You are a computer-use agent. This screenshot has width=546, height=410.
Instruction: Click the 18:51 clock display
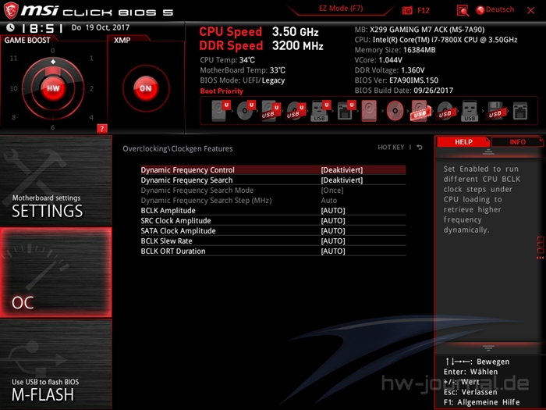point(42,28)
